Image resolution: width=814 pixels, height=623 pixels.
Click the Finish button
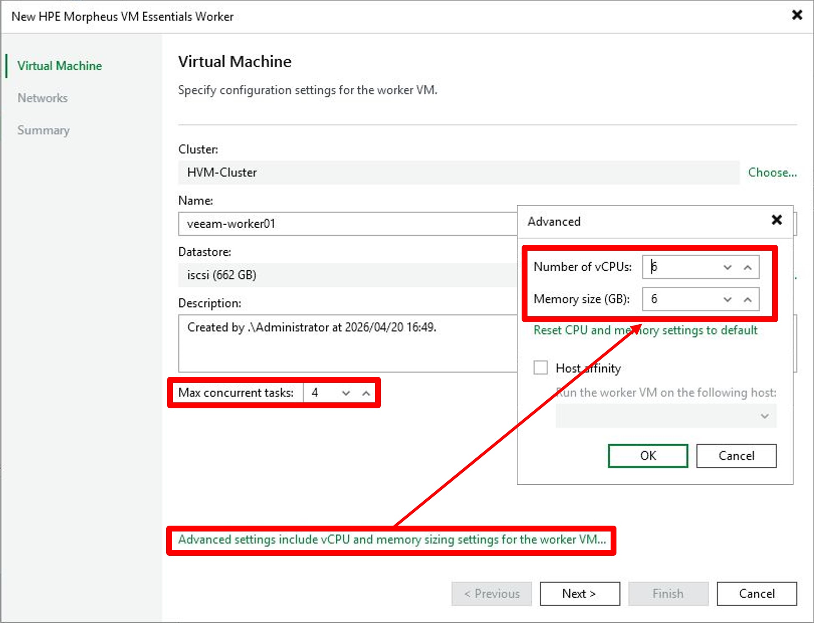point(668,593)
